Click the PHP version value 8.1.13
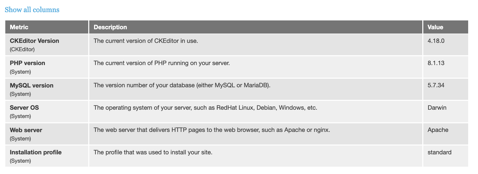This screenshot has height=174, width=478. (436, 63)
